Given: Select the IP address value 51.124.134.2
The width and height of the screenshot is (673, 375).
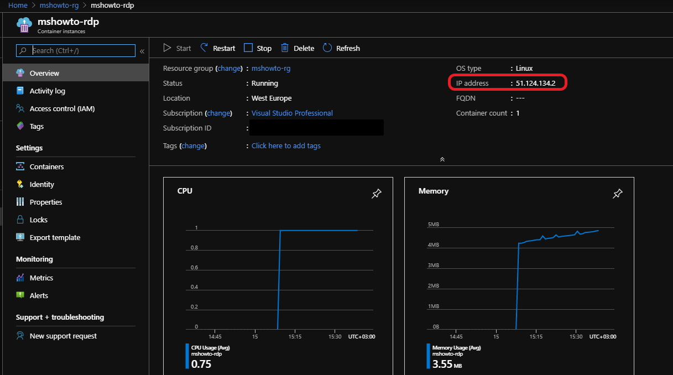Looking at the screenshot, I should tap(535, 84).
